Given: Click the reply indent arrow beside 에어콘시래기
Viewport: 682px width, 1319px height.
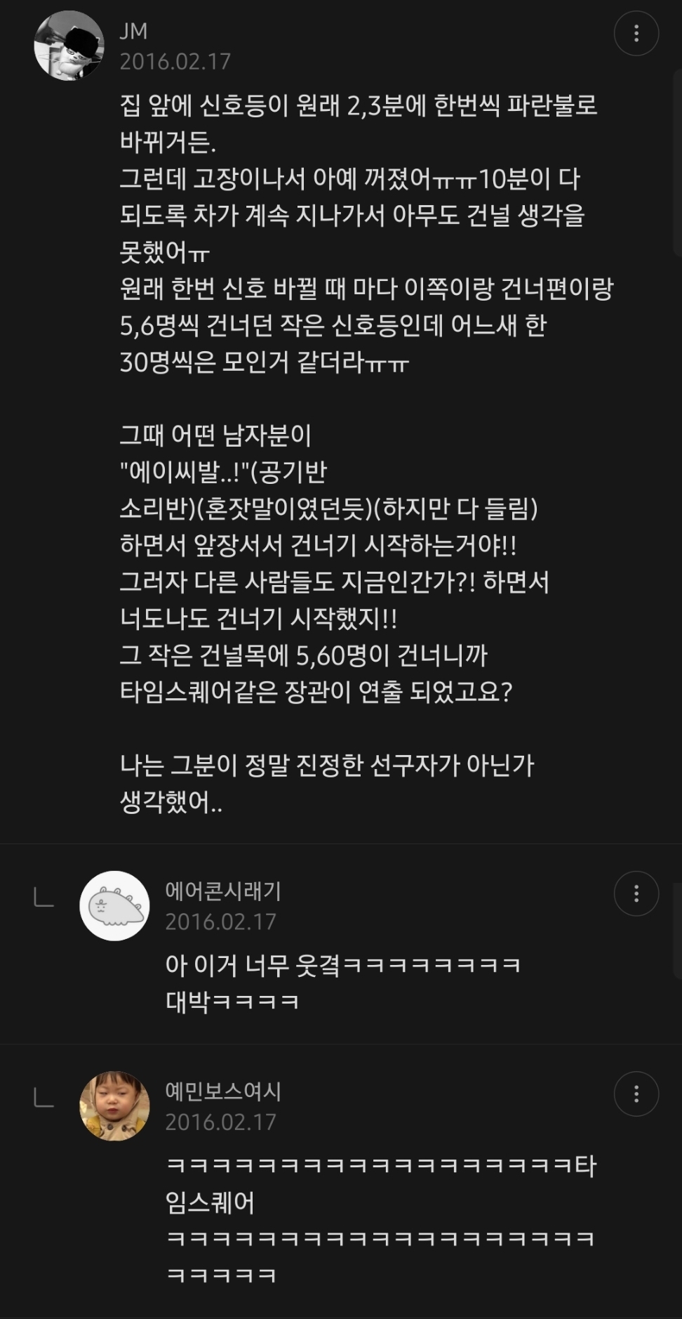Looking at the screenshot, I should click(x=44, y=897).
